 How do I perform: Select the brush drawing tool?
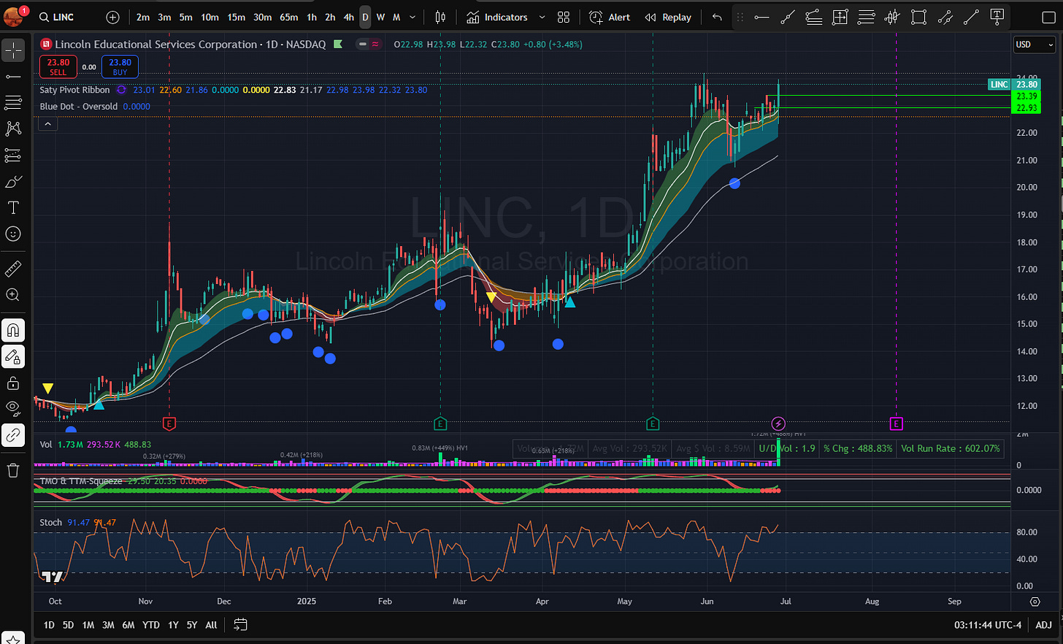(x=13, y=181)
